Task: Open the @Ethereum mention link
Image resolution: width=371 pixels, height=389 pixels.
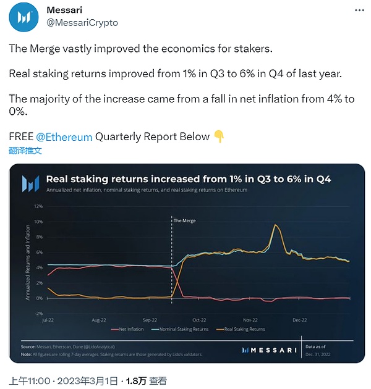Action: 64,137
